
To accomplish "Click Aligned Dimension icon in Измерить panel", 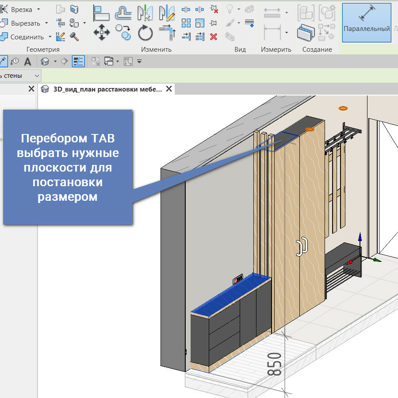I will coord(272,32).
